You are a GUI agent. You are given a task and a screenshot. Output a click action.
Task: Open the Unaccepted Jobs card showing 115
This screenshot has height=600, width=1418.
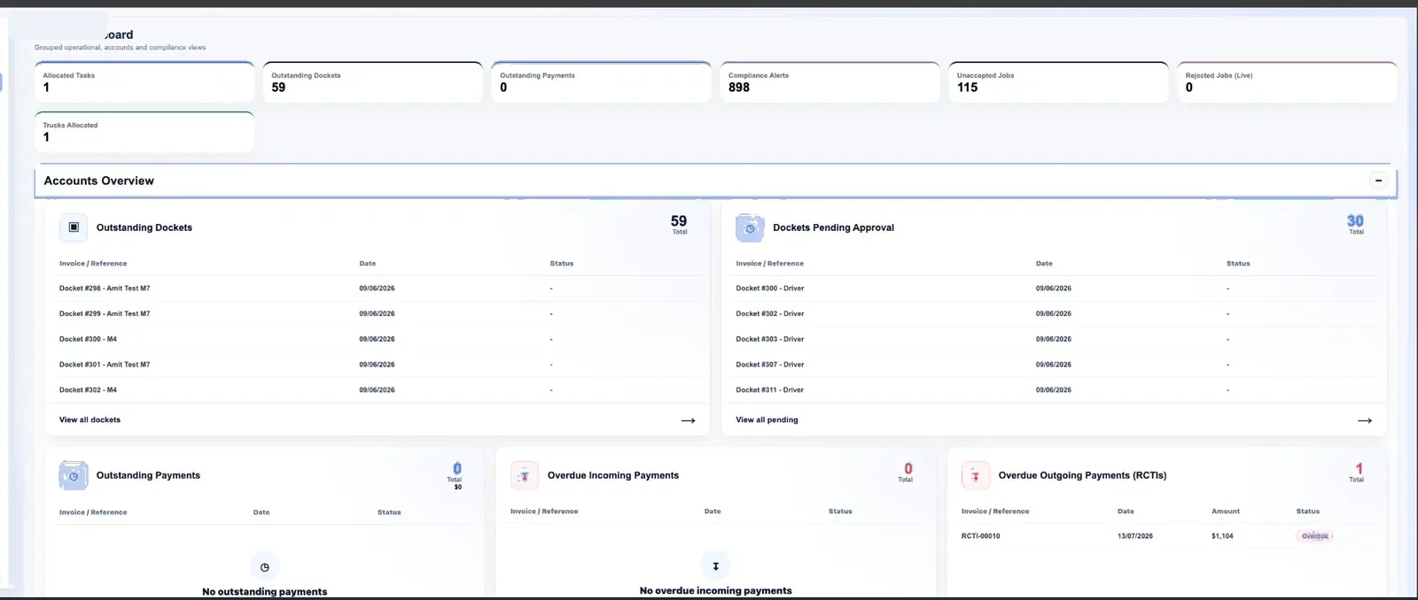[1059, 82]
